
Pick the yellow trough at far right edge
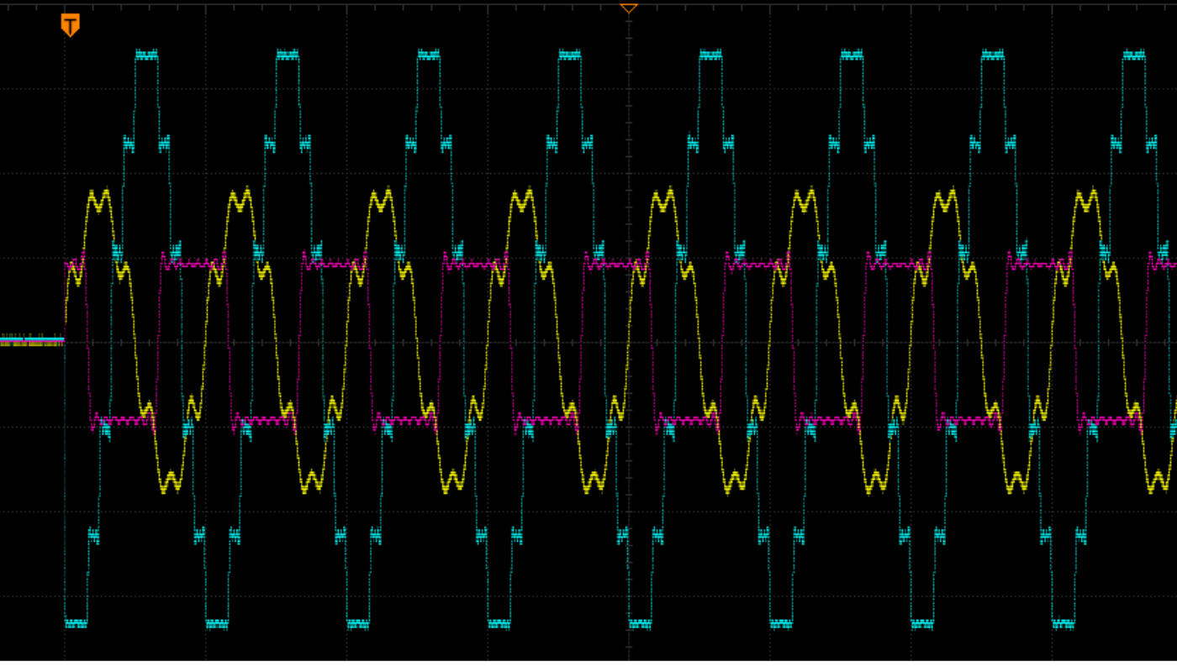coord(1159,481)
